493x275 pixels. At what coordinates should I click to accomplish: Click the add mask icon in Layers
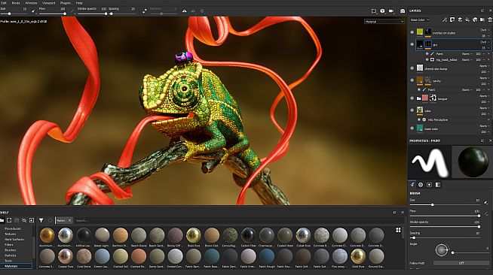pos(452,20)
